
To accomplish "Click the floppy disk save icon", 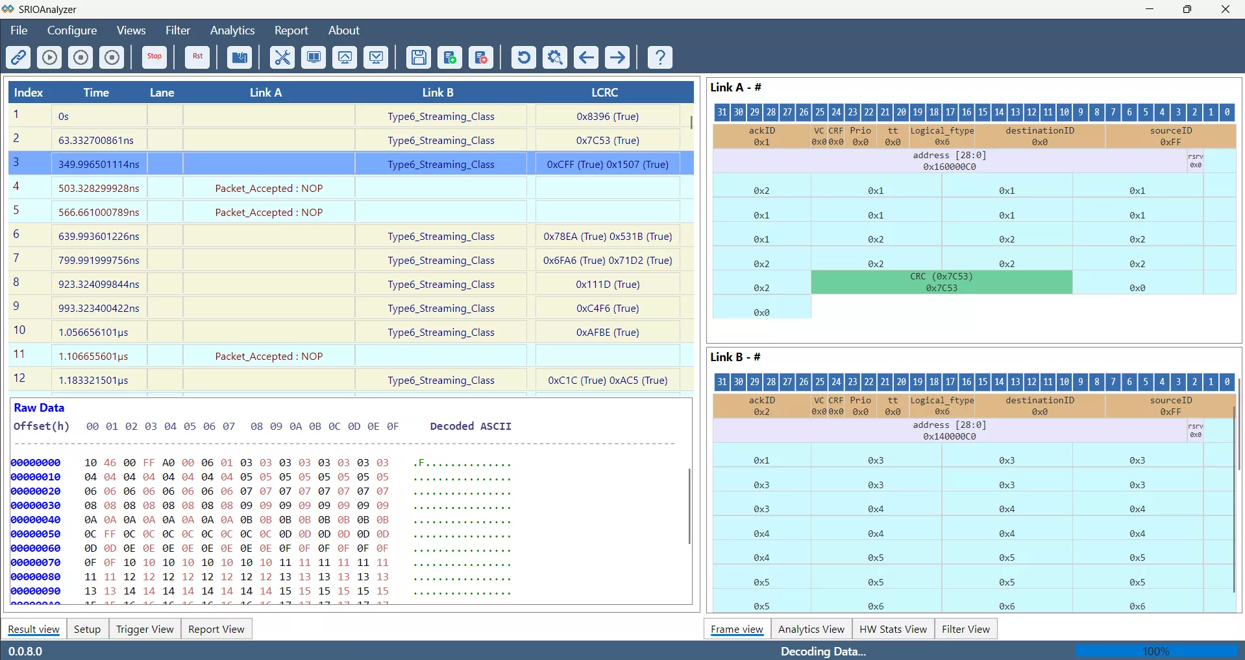I will tap(419, 58).
